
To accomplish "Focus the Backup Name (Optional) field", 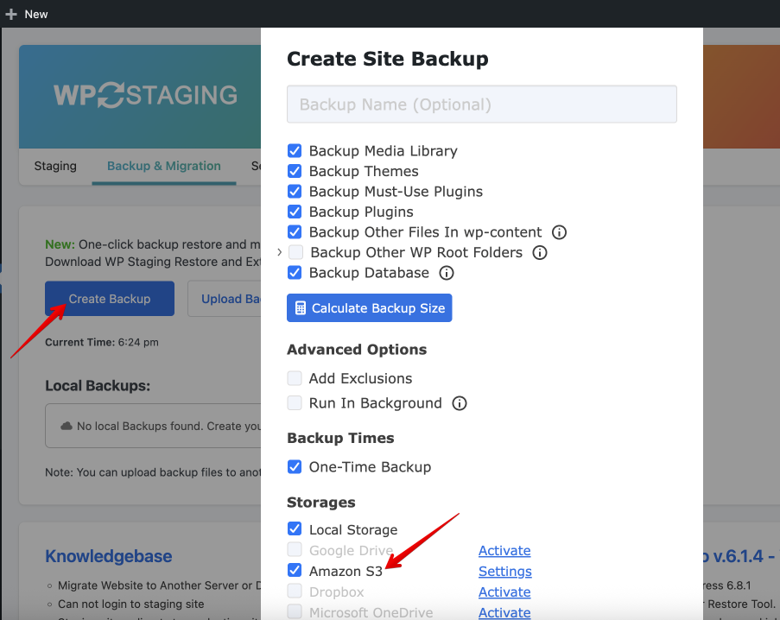I will [481, 104].
